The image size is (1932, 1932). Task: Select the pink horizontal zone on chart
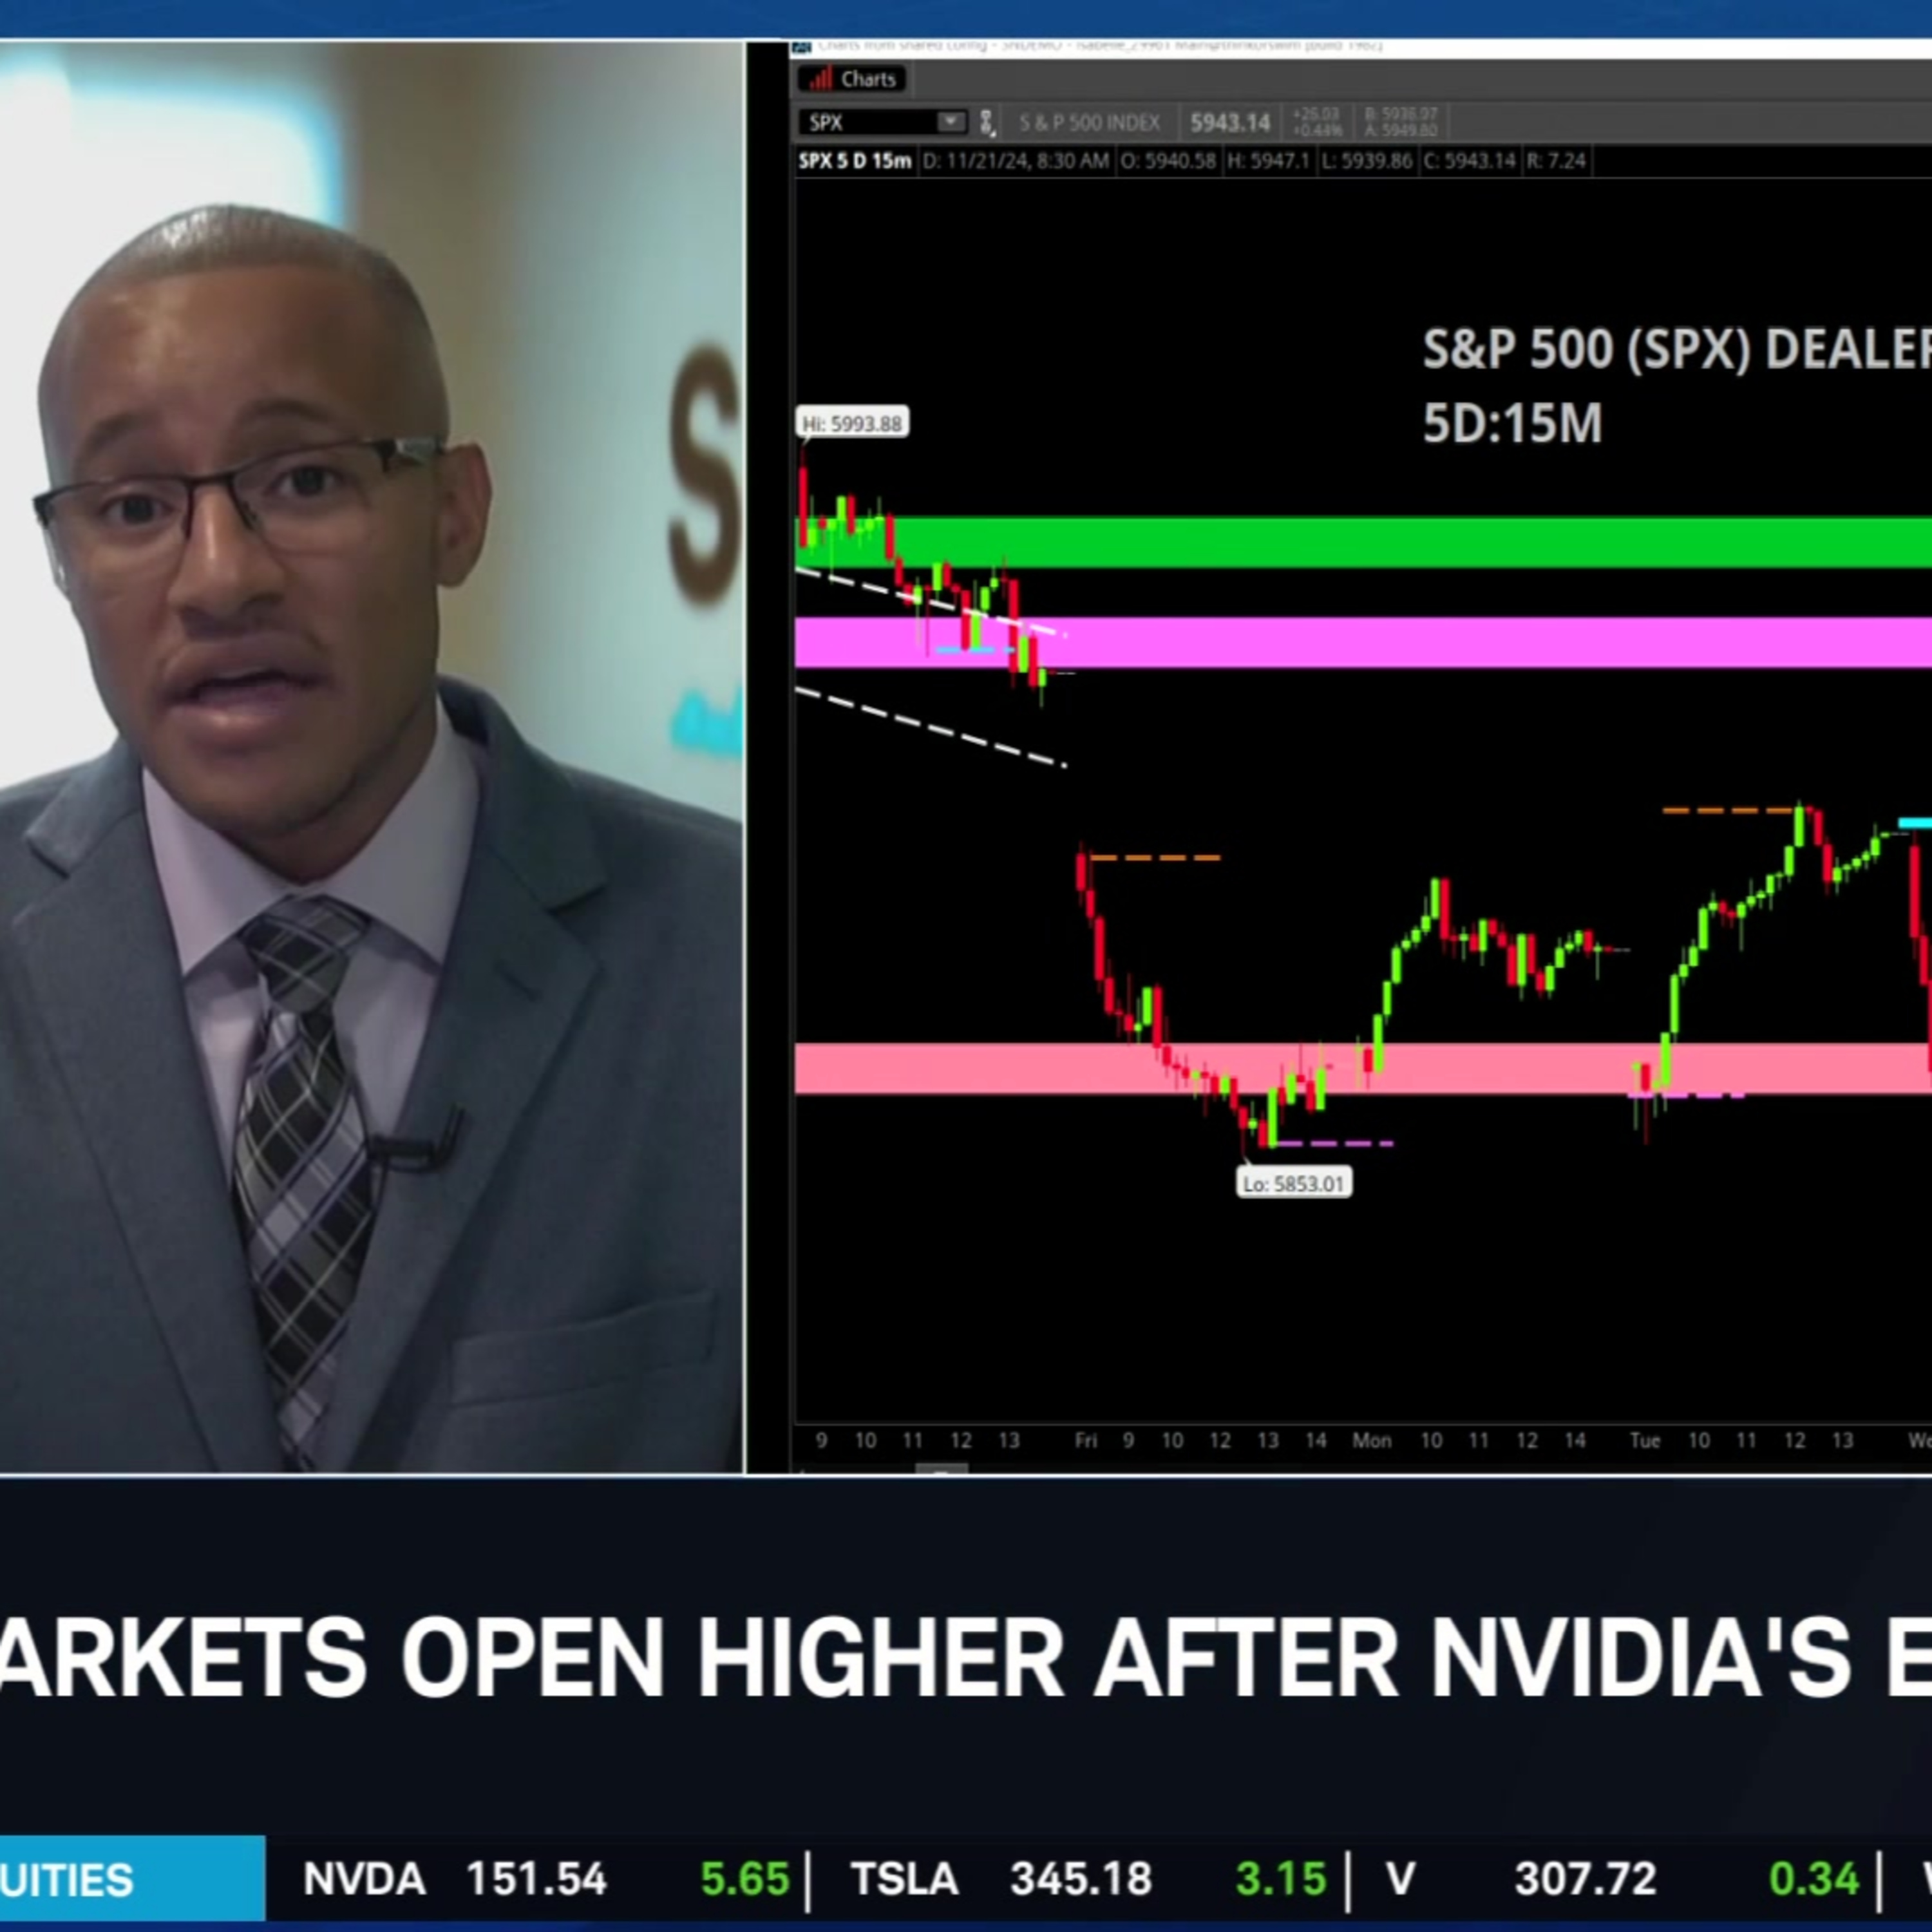(1363, 1069)
